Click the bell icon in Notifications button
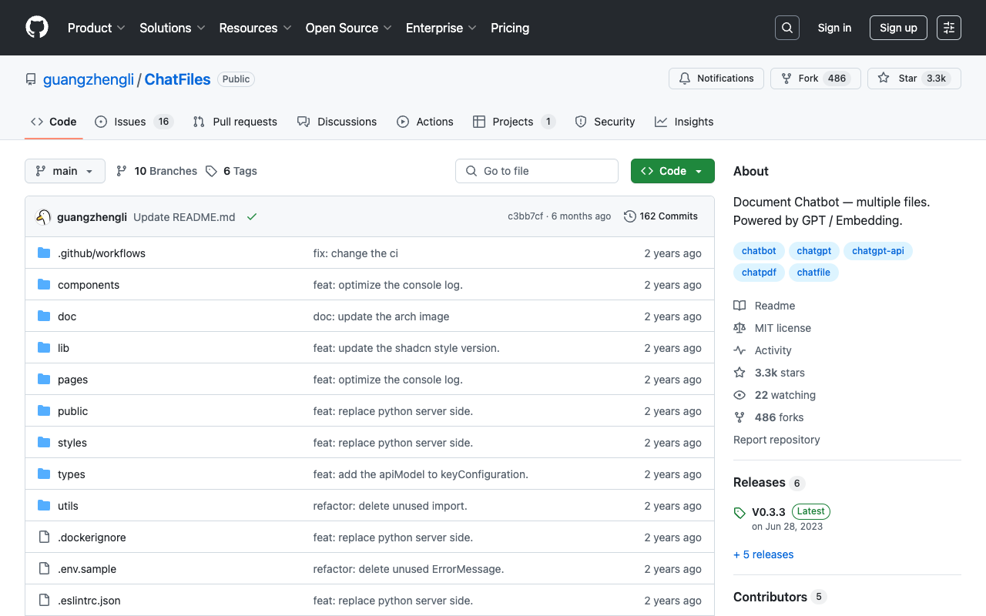The image size is (986, 616). click(685, 79)
